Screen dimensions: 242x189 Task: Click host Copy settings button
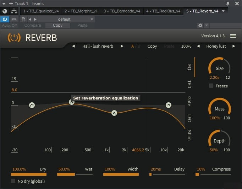click(57, 25)
